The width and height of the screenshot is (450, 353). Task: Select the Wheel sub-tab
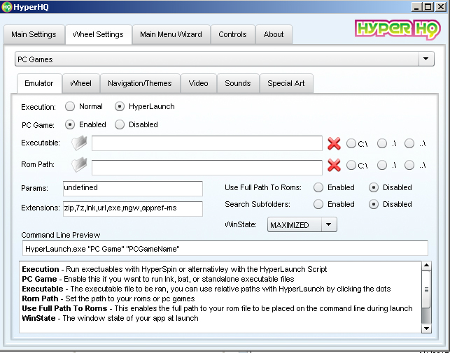pyautogui.click(x=81, y=83)
